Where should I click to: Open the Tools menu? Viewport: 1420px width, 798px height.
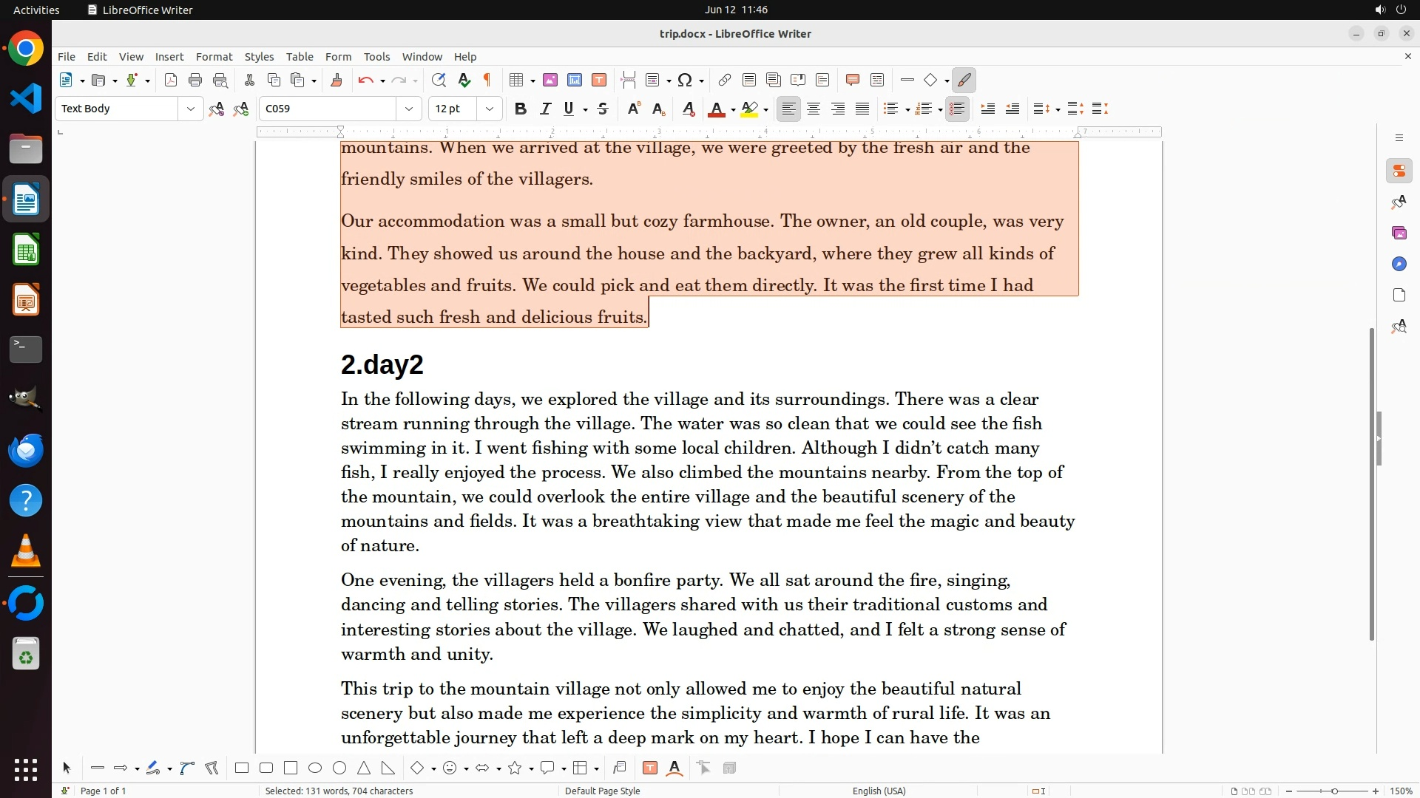[376, 57]
